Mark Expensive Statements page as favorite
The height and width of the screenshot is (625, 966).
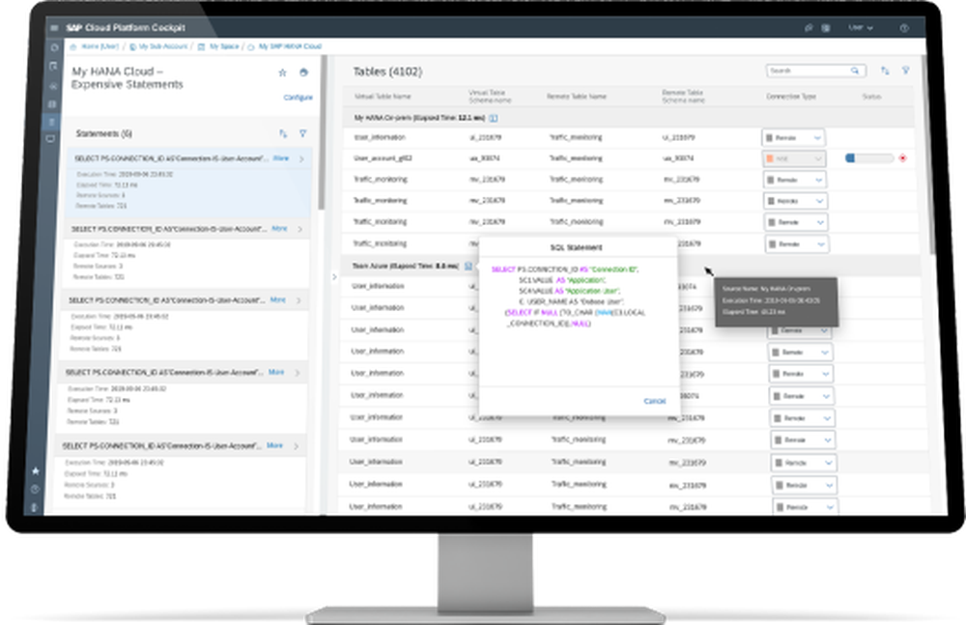(x=283, y=72)
